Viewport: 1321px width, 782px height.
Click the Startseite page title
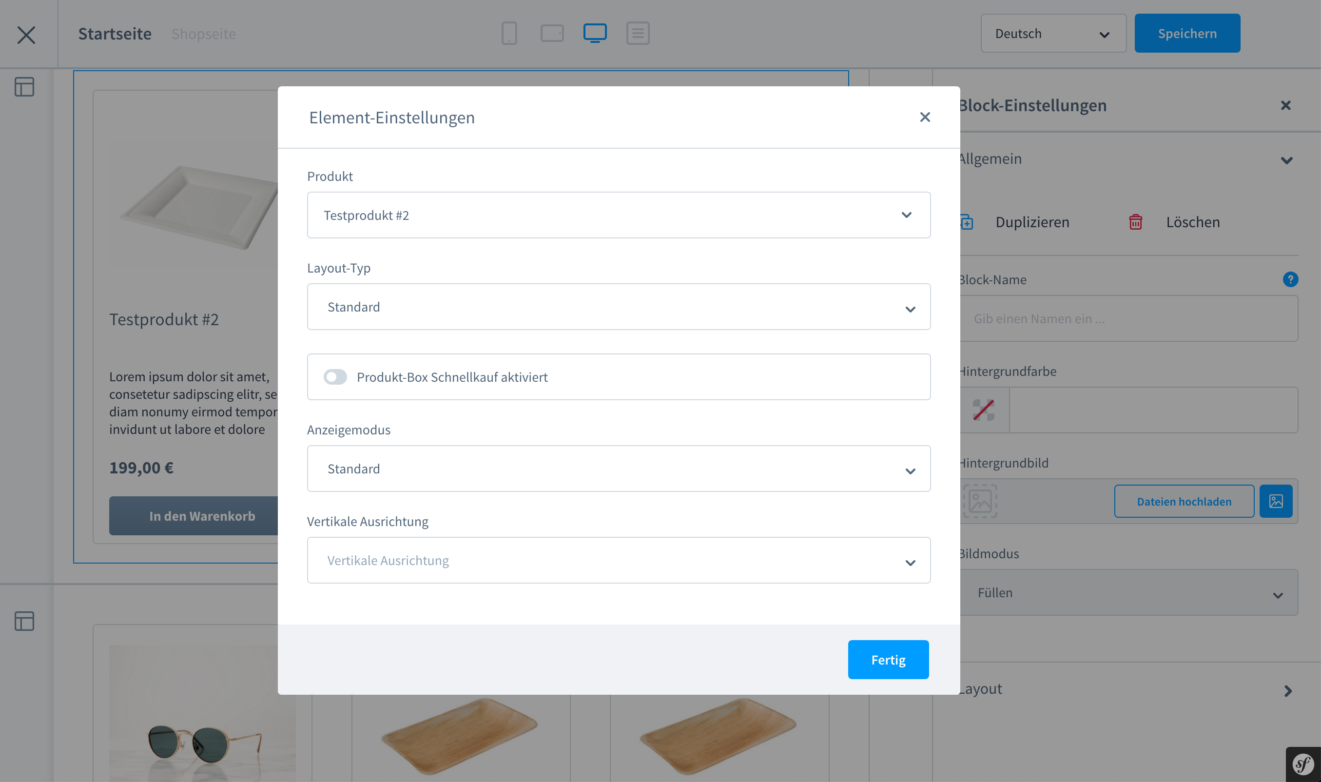click(x=114, y=34)
